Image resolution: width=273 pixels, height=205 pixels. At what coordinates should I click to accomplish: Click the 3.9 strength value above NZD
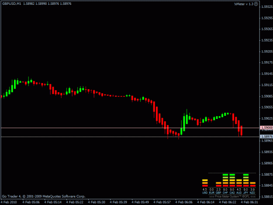pos(252,190)
